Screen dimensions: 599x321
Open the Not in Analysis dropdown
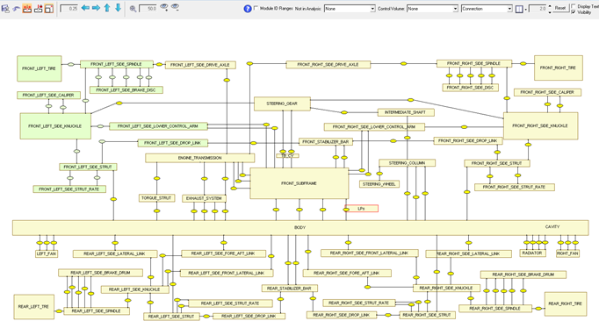(x=350, y=9)
